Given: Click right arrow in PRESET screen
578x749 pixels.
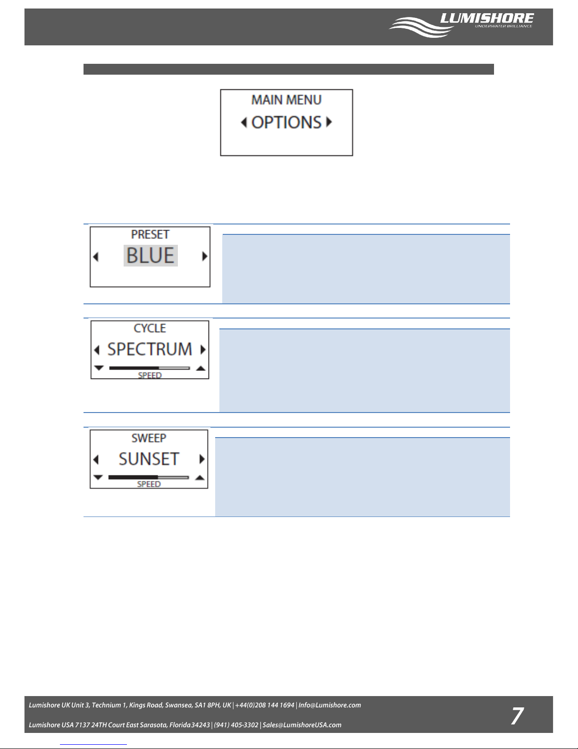Looking at the screenshot, I should click(x=204, y=256).
